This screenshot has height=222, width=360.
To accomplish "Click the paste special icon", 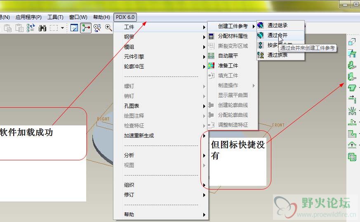I will click(19, 28).
